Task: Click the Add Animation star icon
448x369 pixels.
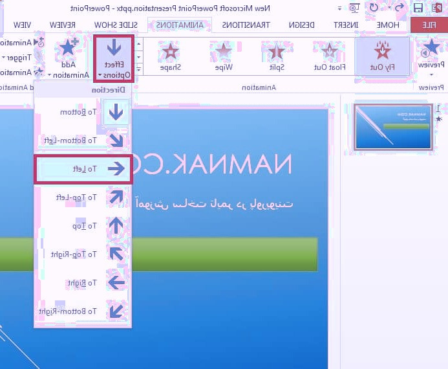Action: coord(68,49)
